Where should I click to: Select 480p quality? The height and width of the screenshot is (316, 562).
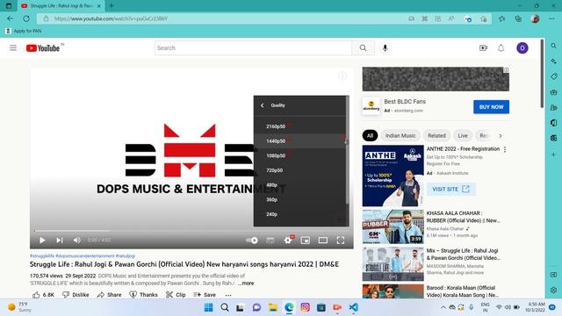click(299, 185)
